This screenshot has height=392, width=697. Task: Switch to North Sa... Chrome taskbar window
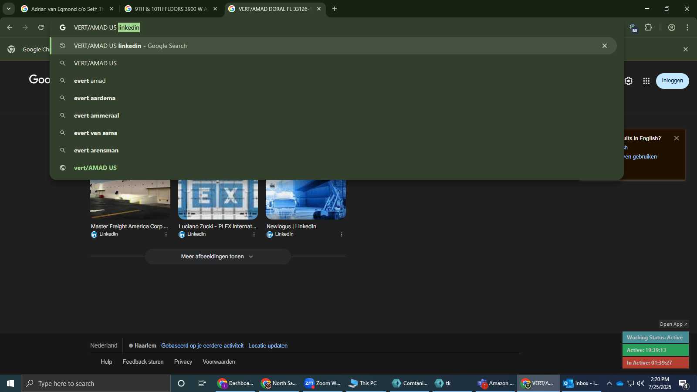click(279, 383)
